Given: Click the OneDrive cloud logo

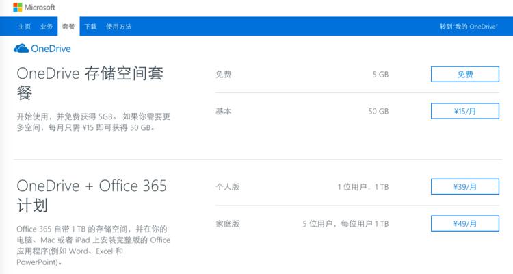Looking at the screenshot, I should 42,49.
